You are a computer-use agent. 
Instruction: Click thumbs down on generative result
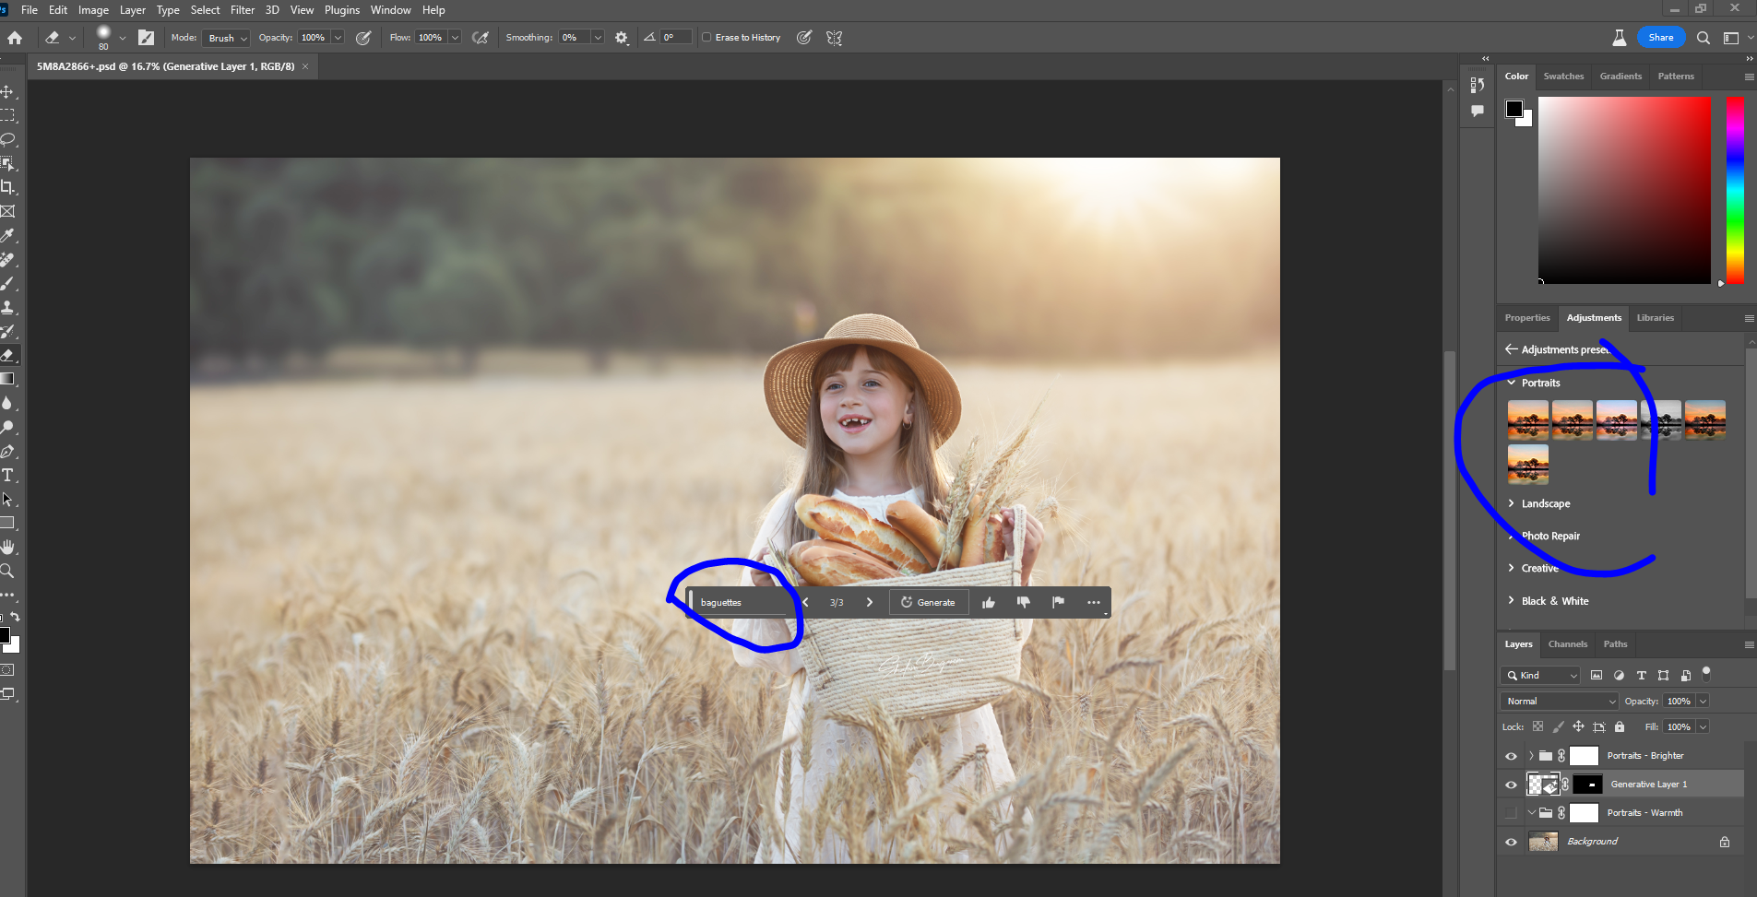(1023, 602)
